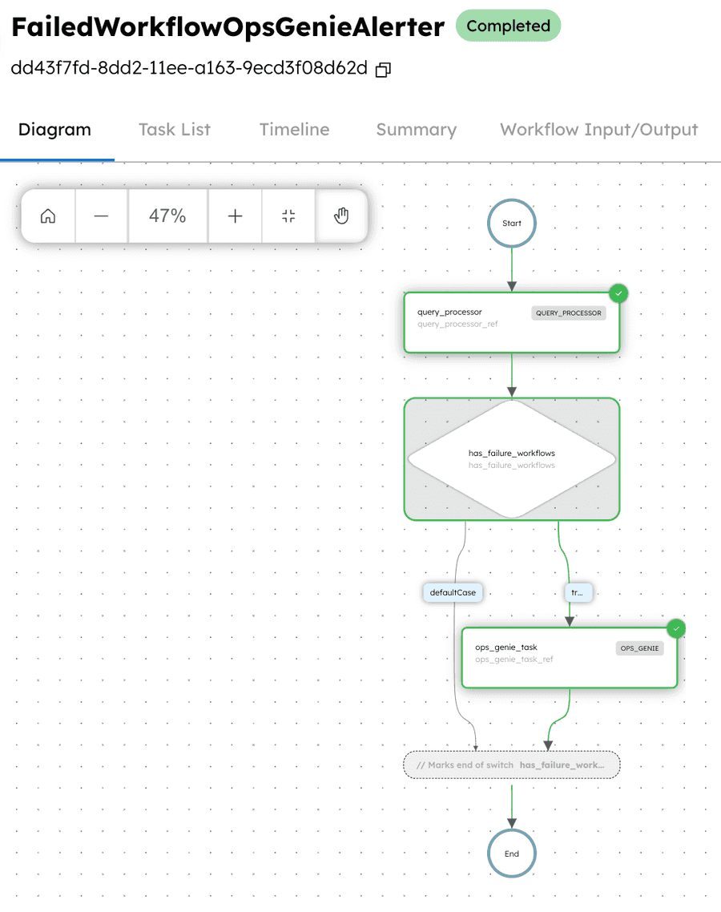Click the defaultCase branch label

453,593
